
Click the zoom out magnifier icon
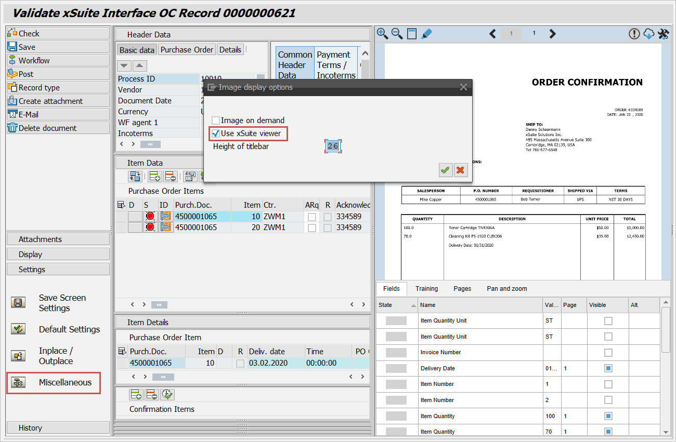[x=397, y=34]
